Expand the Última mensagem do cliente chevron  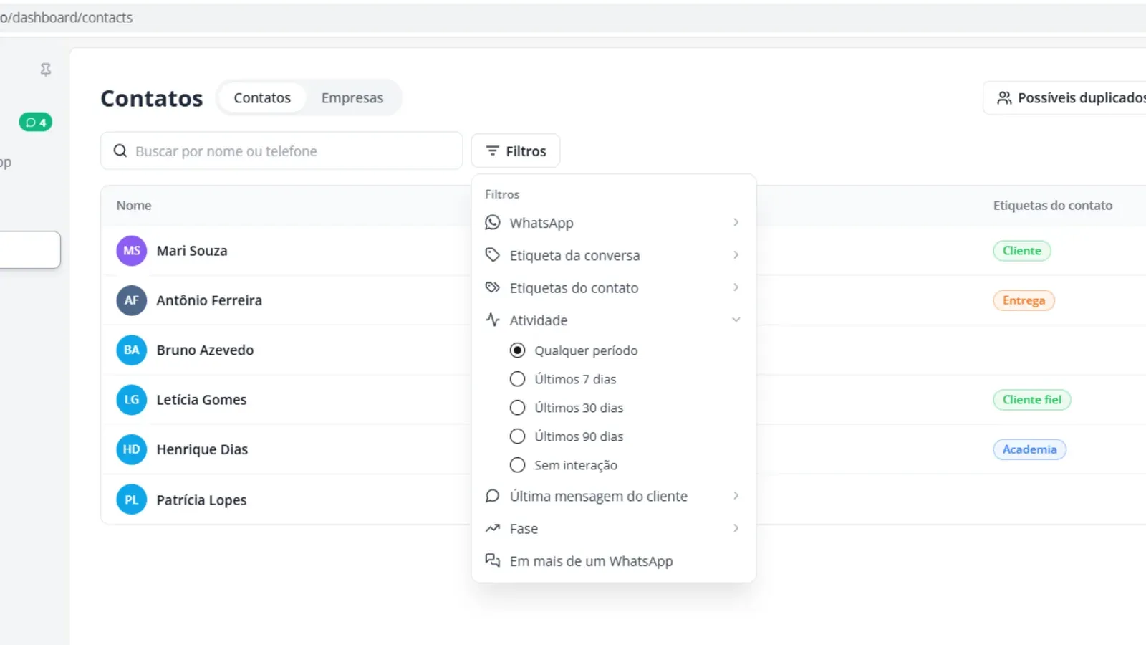(736, 496)
